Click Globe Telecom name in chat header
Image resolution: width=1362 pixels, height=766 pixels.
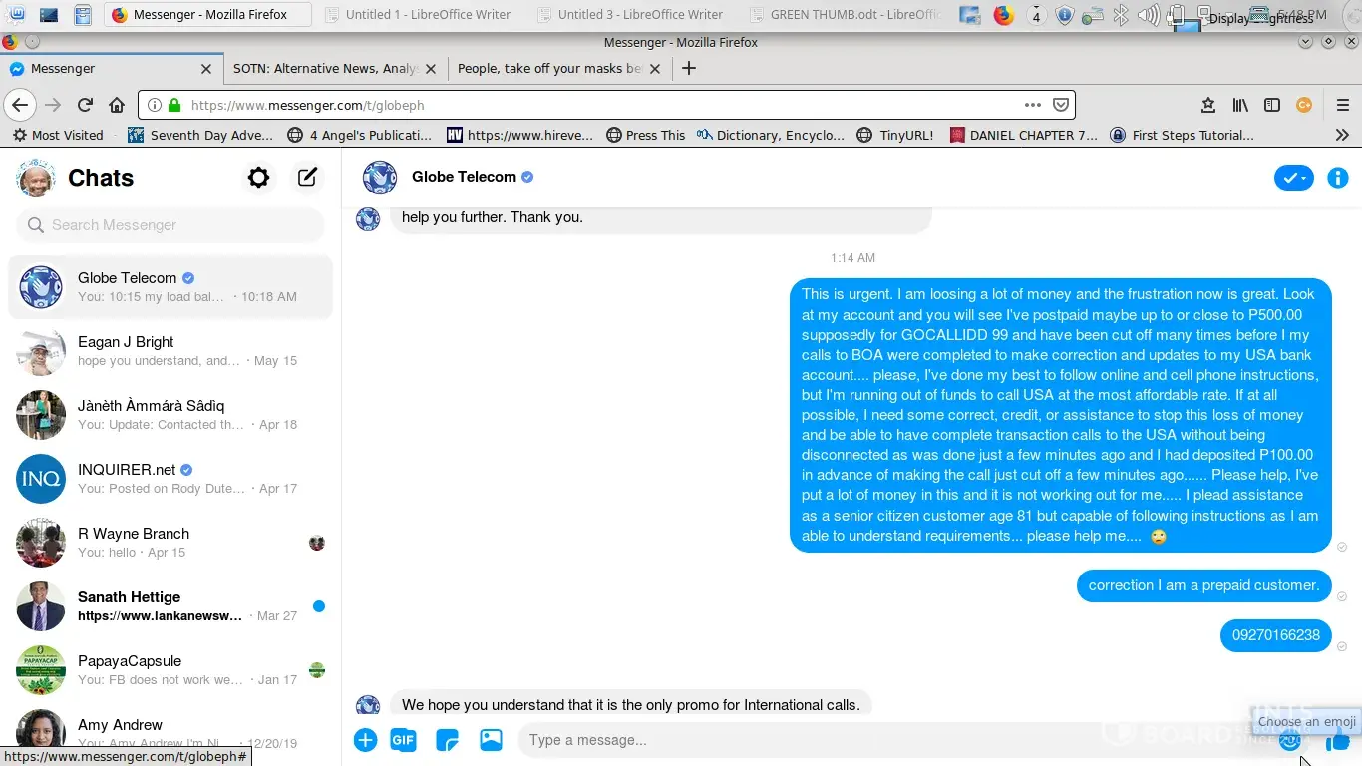pos(464,177)
